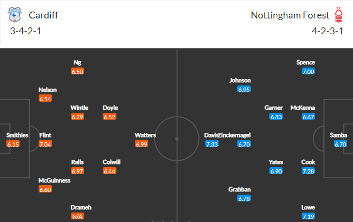
Task: Select Davis' 7.33 rating badge
Action: (x=212, y=144)
